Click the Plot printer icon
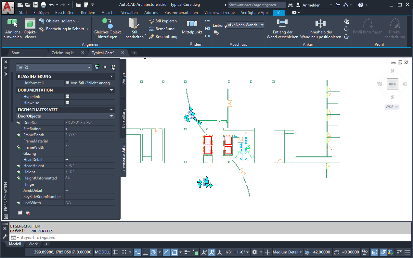The width and height of the screenshot is (413, 258). (x=44, y=5)
